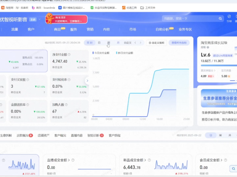Open help icon next to 支付买家数
This screenshot has width=237, height=177.
coord(28,79)
